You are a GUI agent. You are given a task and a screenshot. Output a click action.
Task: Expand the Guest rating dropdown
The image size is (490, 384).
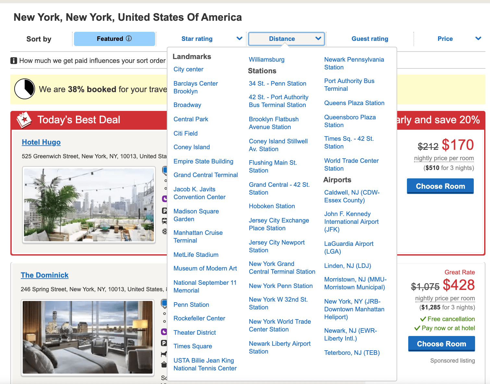[370, 38]
